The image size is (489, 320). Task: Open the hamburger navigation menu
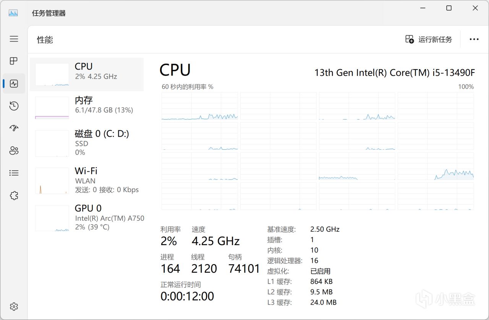coord(14,39)
